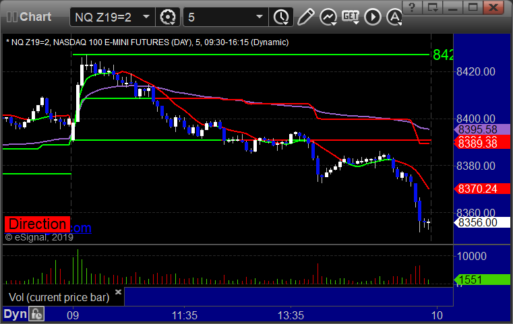Click the GET tools icon
Image resolution: width=513 pixels, height=324 pixels.
coord(351,17)
